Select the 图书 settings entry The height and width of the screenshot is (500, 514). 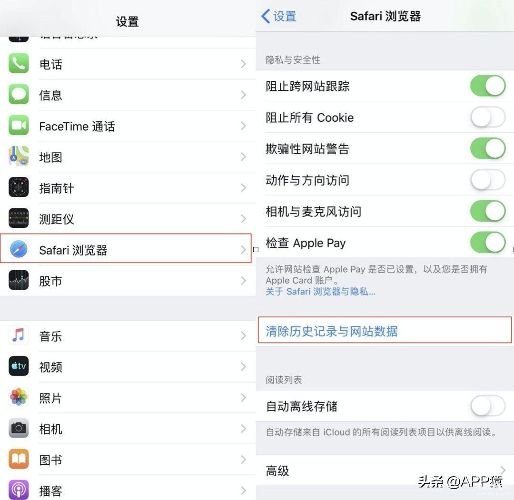click(128, 460)
